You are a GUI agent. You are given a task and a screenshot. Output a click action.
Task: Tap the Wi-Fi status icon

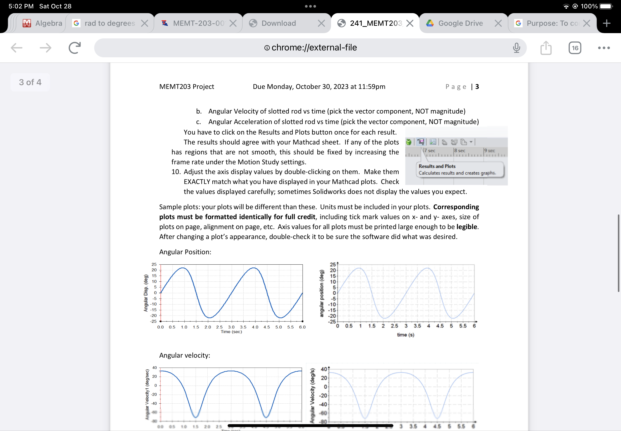[566, 6]
